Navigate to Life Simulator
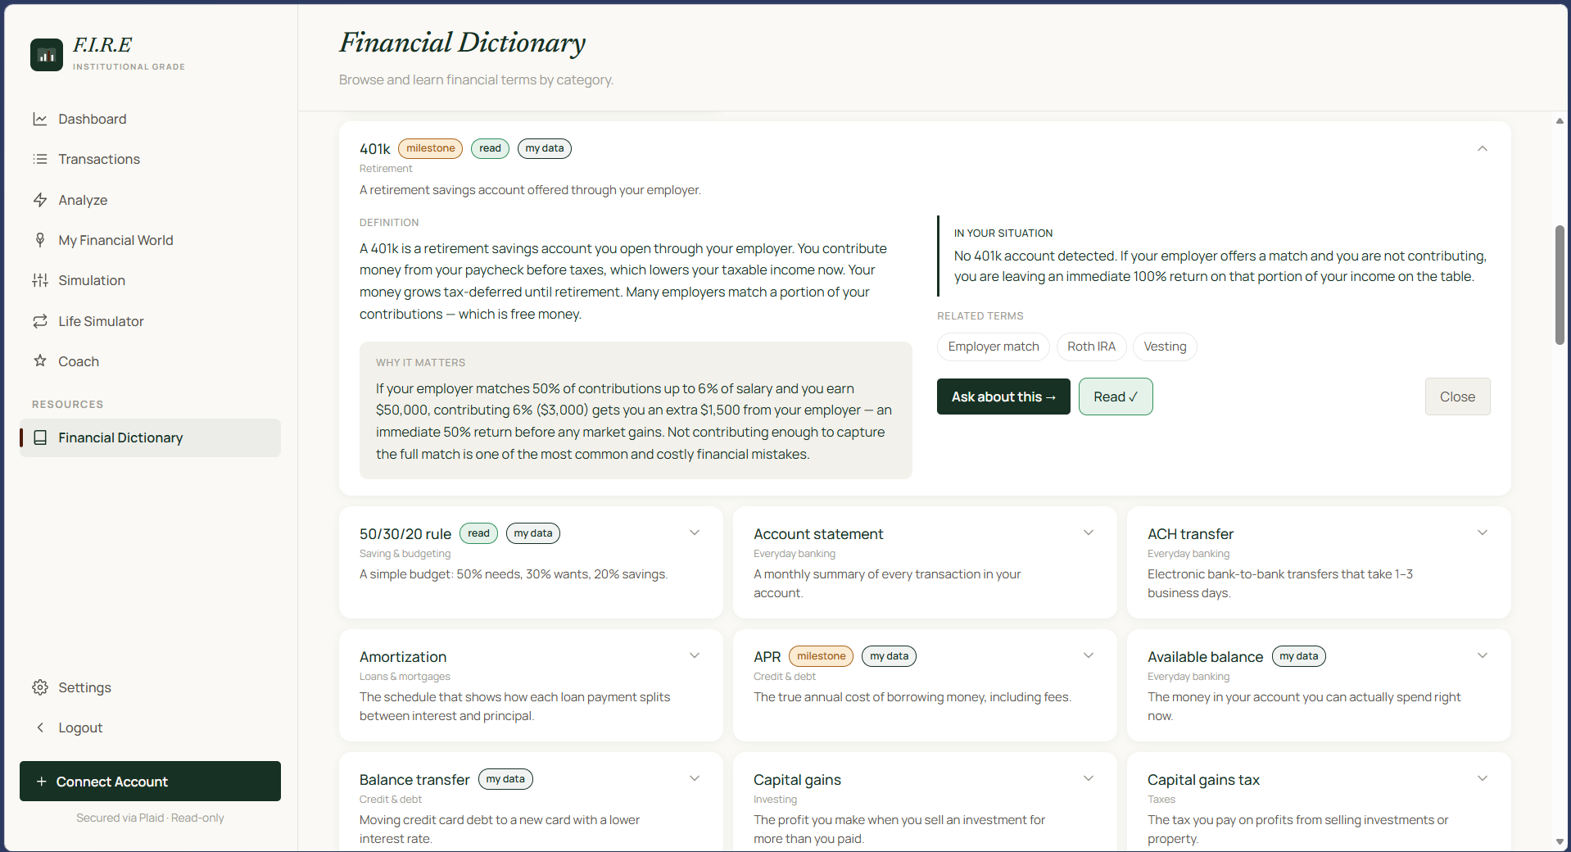The height and width of the screenshot is (852, 1571). (150, 321)
